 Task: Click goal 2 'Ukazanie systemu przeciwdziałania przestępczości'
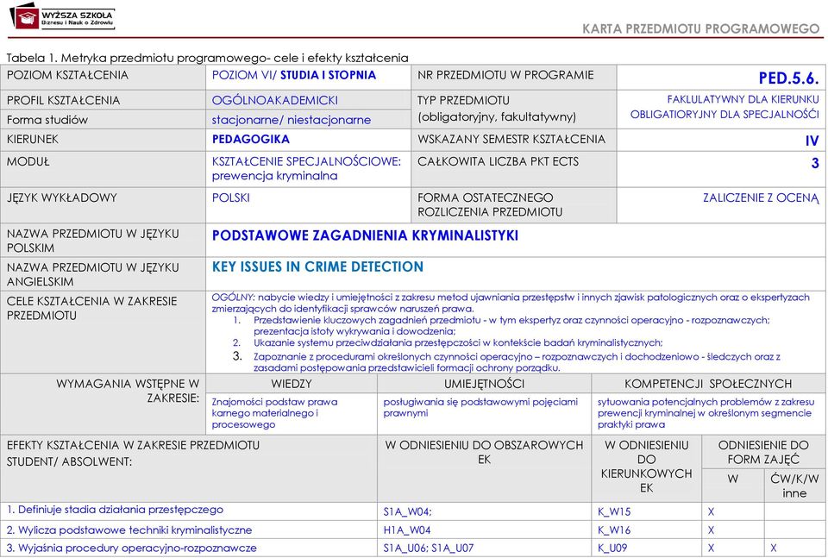pyautogui.click(x=458, y=342)
